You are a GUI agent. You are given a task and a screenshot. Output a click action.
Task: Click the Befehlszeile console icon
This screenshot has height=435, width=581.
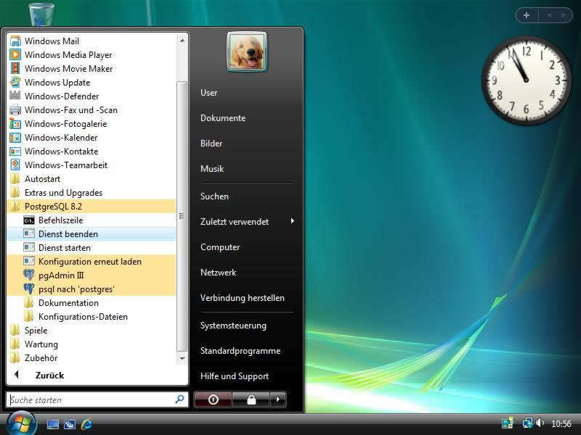[x=29, y=220]
